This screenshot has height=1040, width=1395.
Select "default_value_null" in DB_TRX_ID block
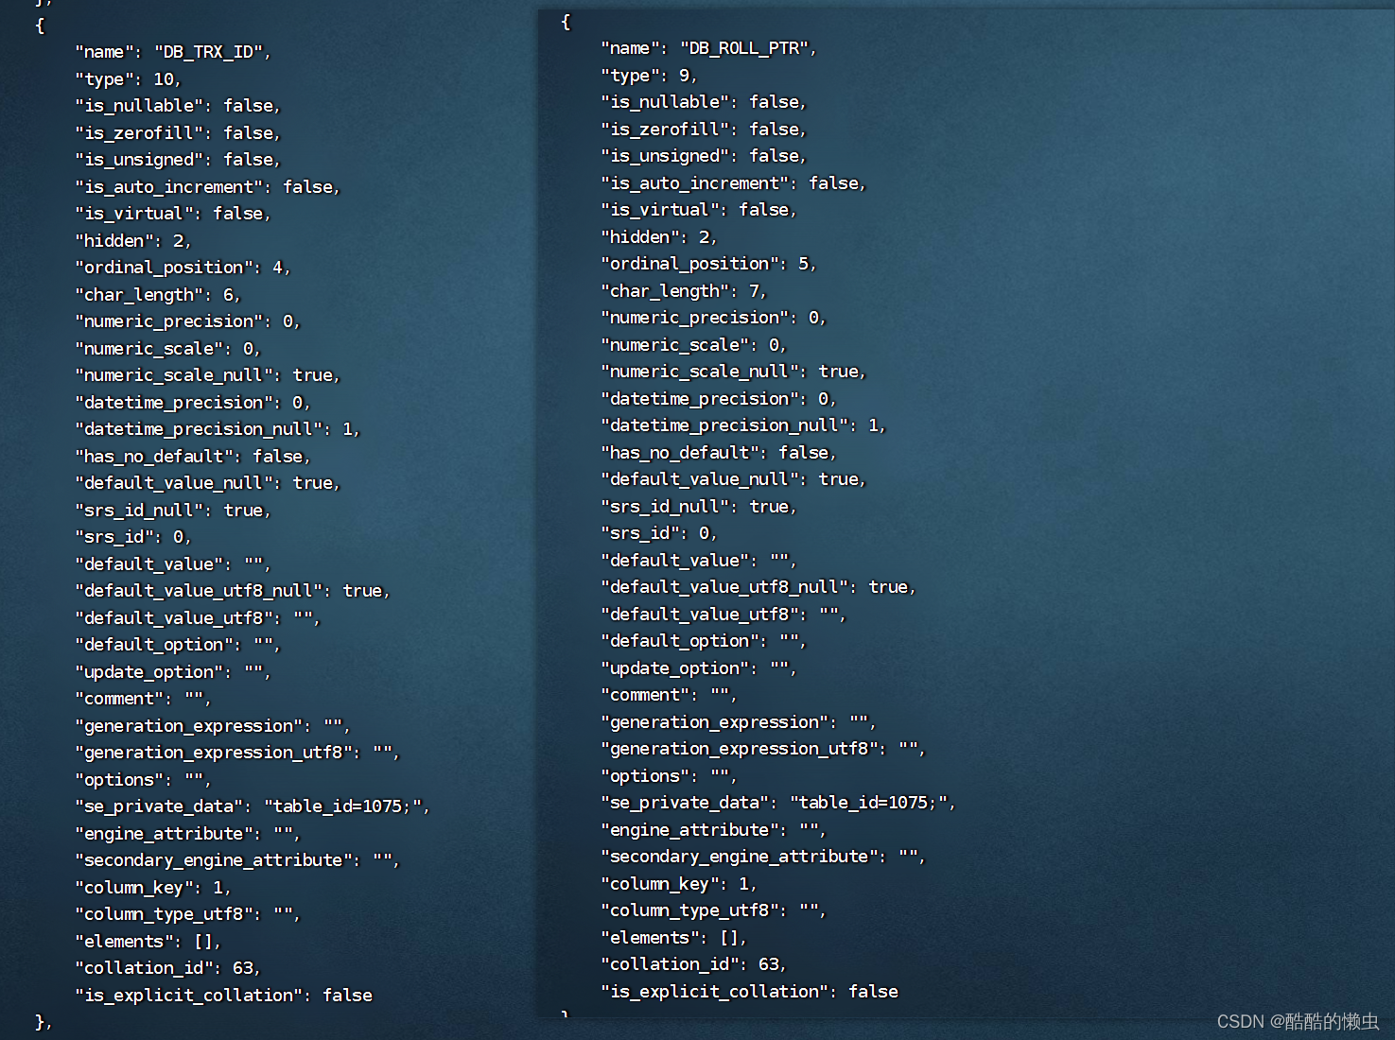click(207, 483)
